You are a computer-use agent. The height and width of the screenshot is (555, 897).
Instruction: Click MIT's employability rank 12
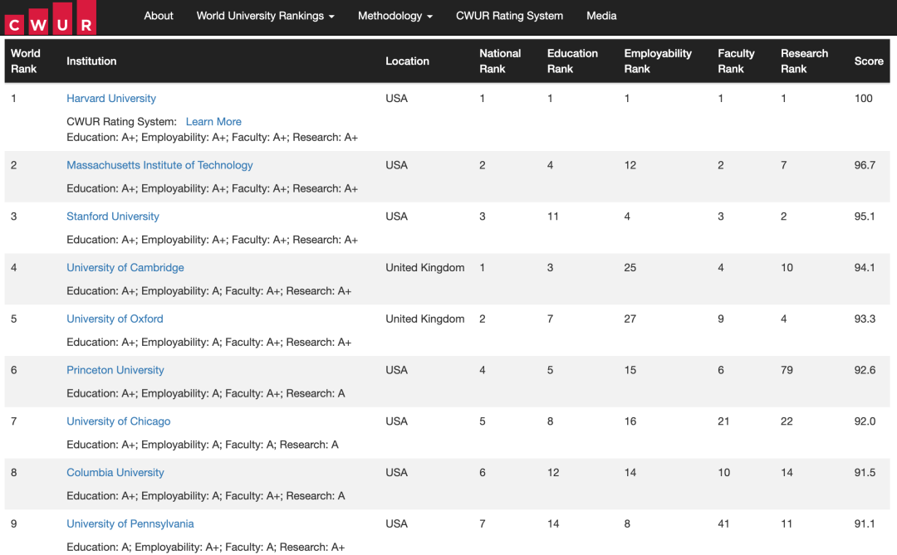[630, 165]
